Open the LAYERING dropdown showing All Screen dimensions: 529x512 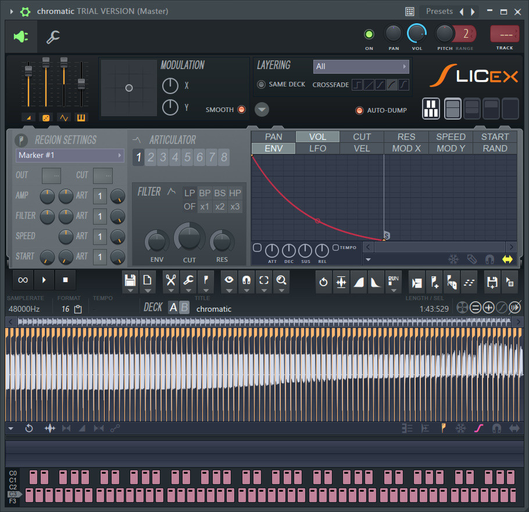(360, 66)
